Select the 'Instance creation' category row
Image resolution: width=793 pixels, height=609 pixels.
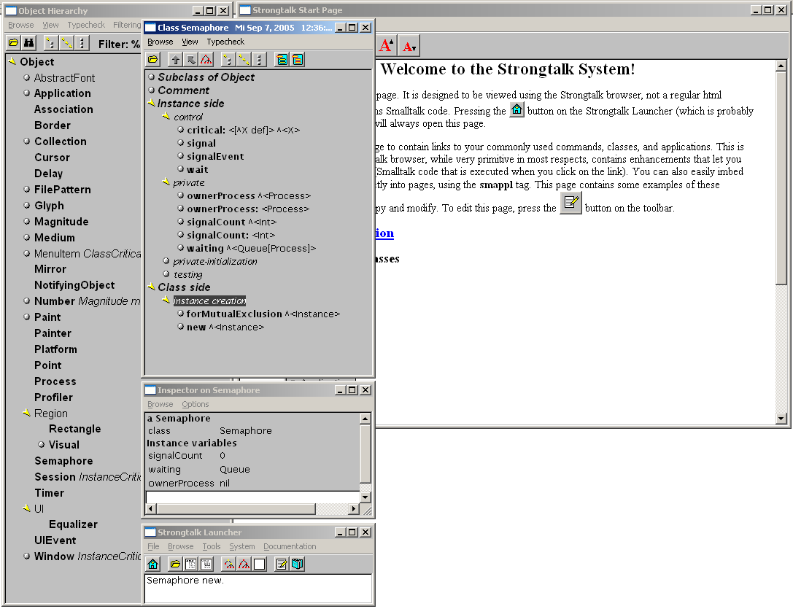[x=209, y=300]
